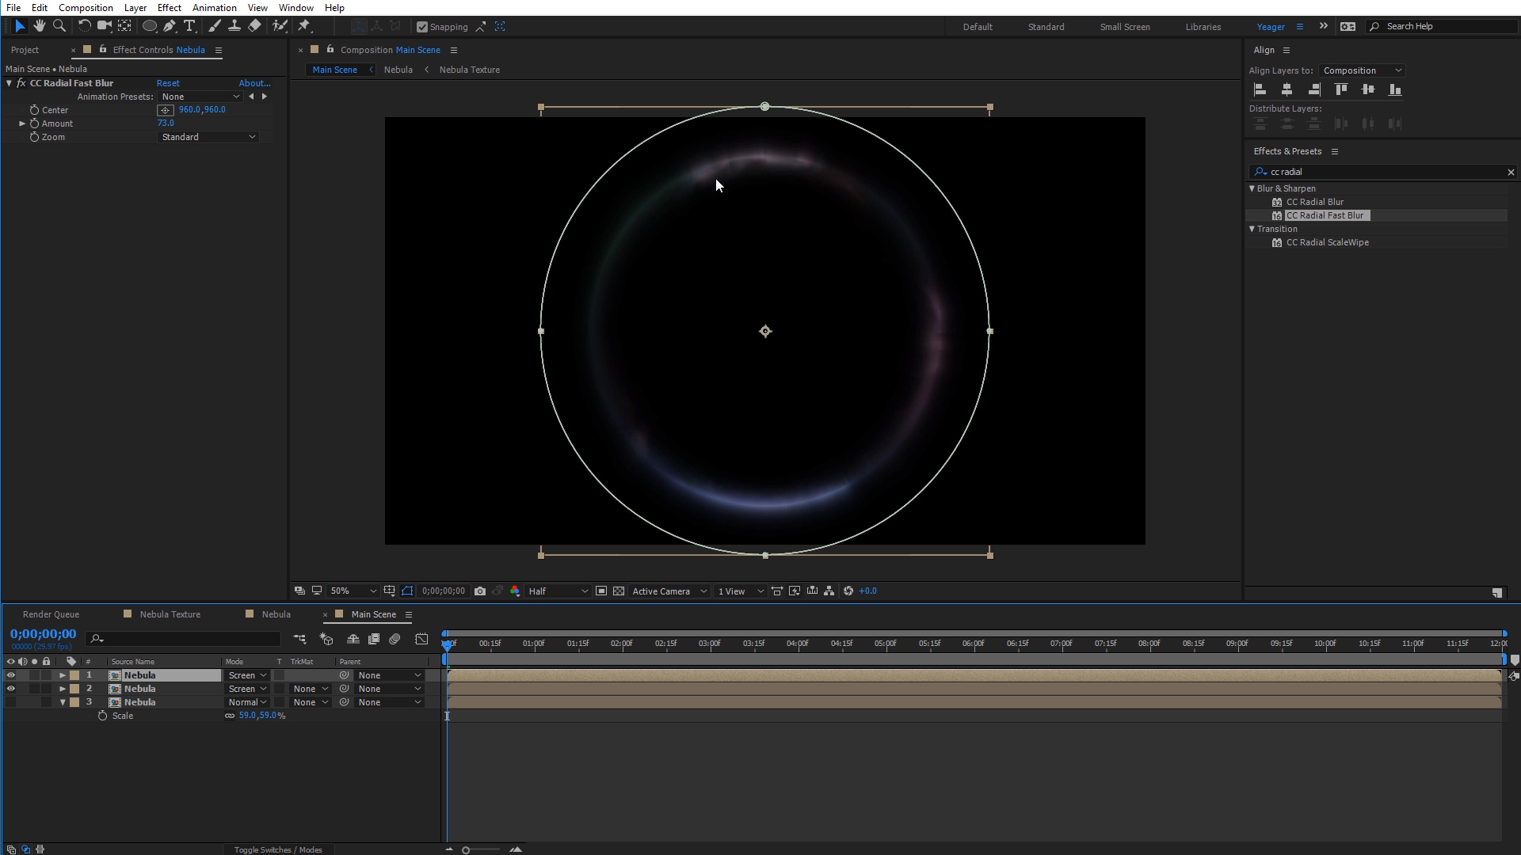Viewport: 1521px width, 855px height.
Task: Select the Puppet Pin tool
Action: (x=304, y=26)
